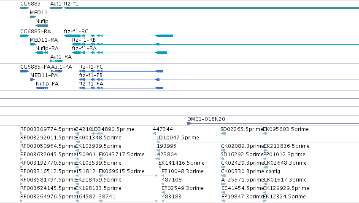This screenshot has height=203, width=359.
Task: Click the MED11 gene label
Action: pos(39,13)
